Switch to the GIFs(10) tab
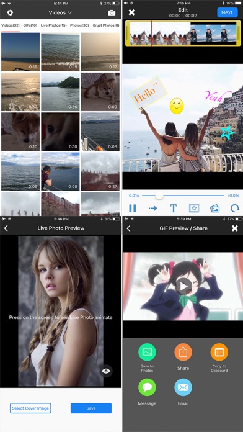The height and width of the screenshot is (432, 243). coord(30,25)
